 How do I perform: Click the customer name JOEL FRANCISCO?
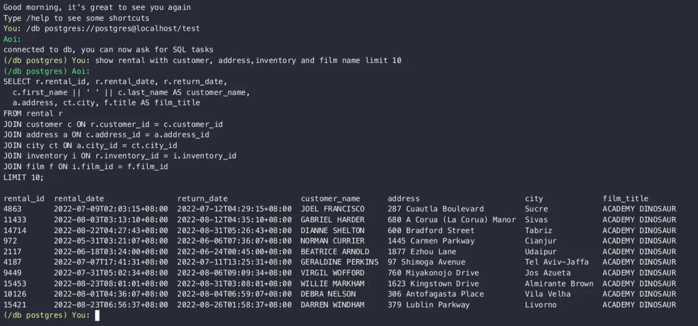[x=333, y=209]
